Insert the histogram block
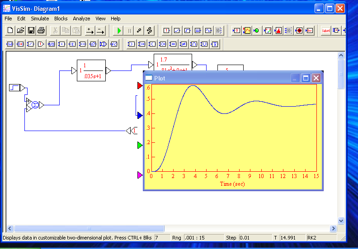Viewport: 358px width, 249px height. tap(278, 31)
